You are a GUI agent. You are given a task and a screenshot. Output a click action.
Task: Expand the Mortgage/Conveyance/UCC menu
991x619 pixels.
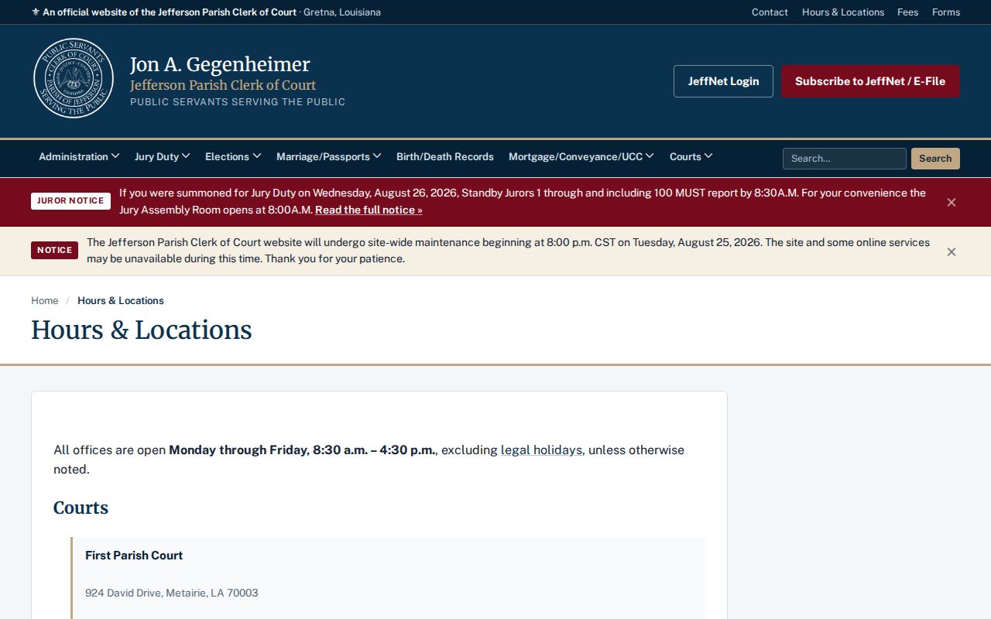(581, 156)
